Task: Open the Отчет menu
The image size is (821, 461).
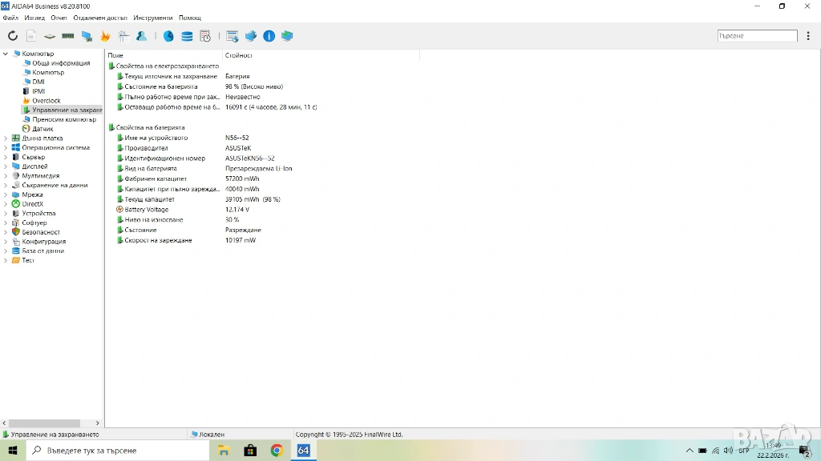Action: click(59, 18)
